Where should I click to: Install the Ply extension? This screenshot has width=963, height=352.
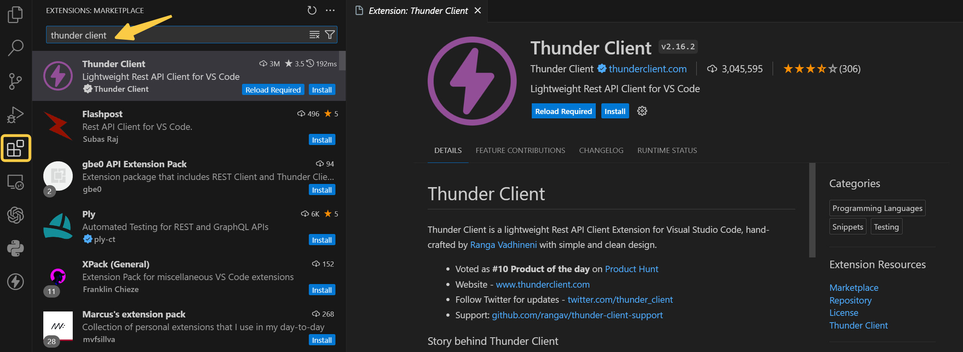point(322,240)
